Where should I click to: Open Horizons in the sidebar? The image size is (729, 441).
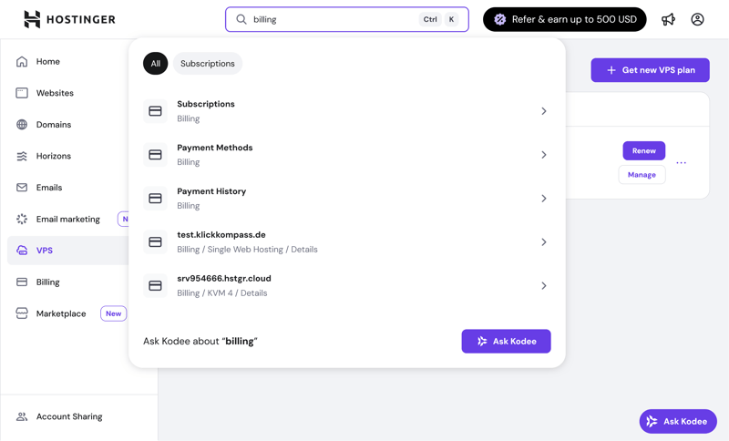[53, 156]
